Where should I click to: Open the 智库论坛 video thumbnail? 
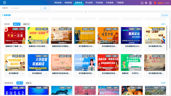click(x=131, y=35)
